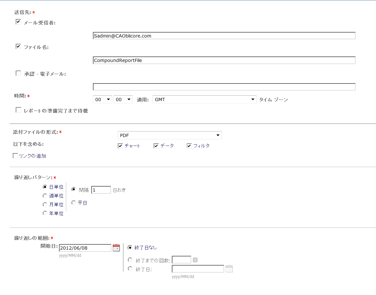The width and height of the screenshot is (376, 295).
Task: Select the 週単位 recurrence radio button
Action: click(x=45, y=195)
